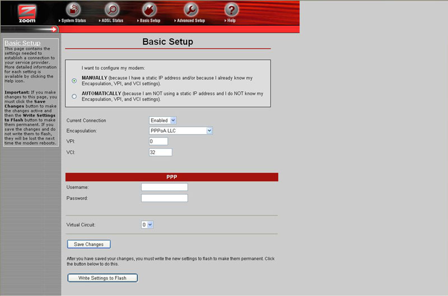Open the Virtual Circuit dropdown
This screenshot has height=296, width=448.
click(x=147, y=225)
